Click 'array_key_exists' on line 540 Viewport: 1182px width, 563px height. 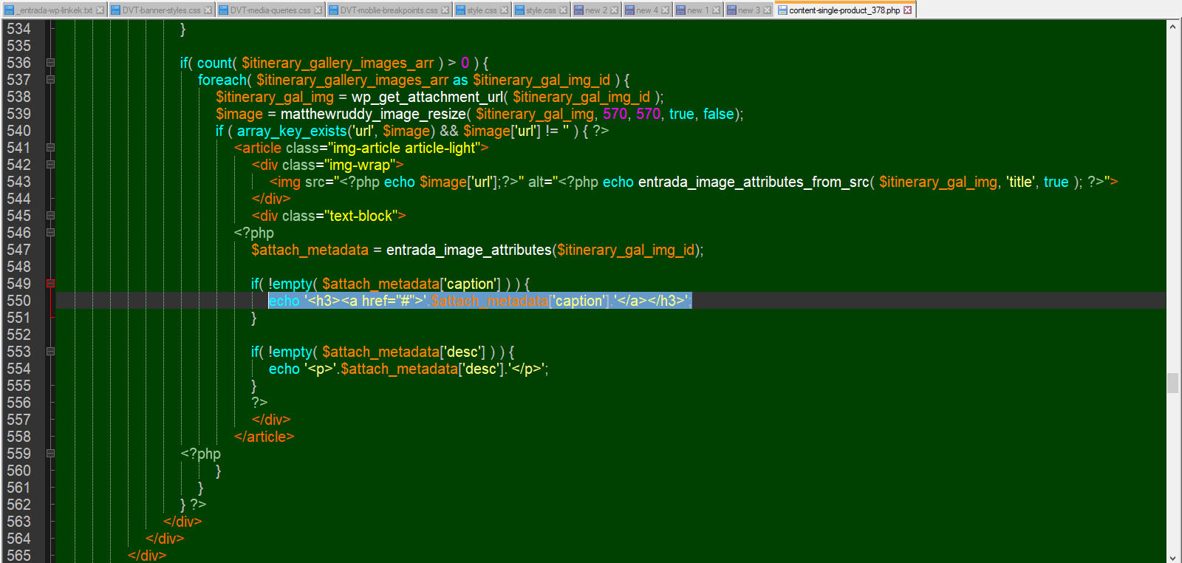tap(292, 131)
